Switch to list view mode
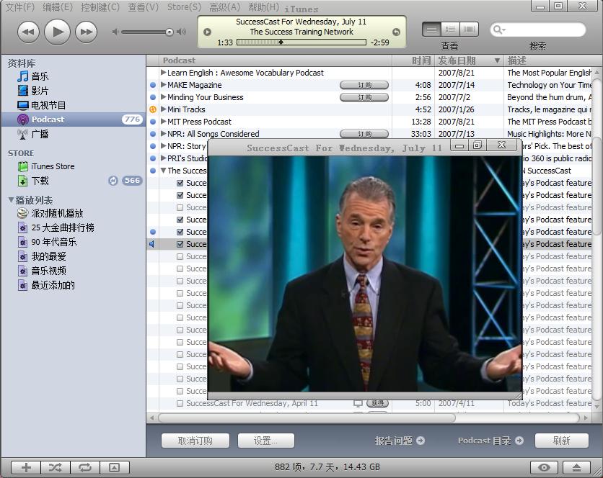The width and height of the screenshot is (603, 478). pyautogui.click(x=431, y=30)
